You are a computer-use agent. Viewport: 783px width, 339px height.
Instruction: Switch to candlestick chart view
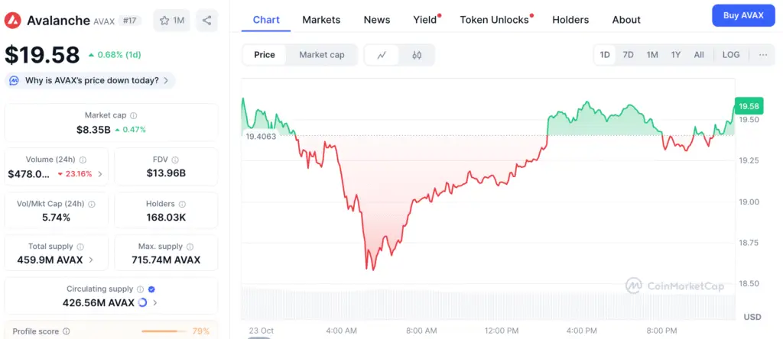click(x=417, y=55)
